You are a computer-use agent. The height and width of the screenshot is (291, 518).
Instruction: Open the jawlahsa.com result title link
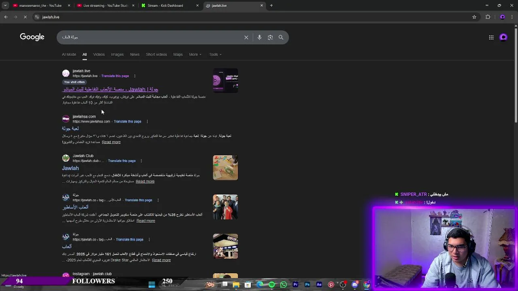[70, 129]
